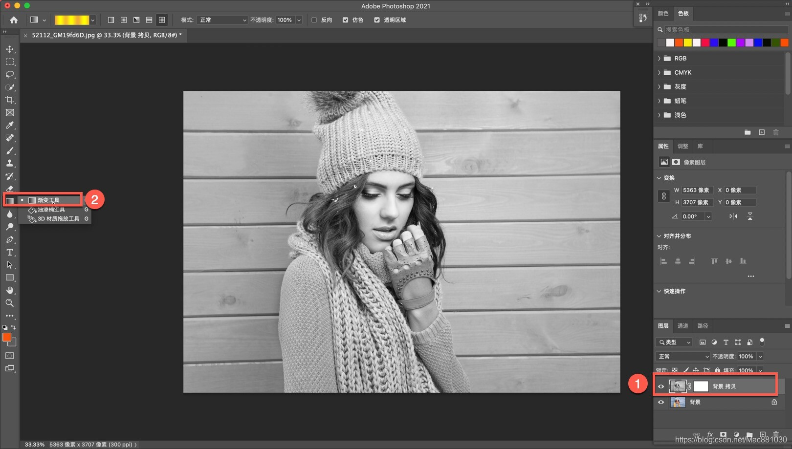Open the options bar opacity dropdown
The width and height of the screenshot is (792, 449).
point(299,20)
